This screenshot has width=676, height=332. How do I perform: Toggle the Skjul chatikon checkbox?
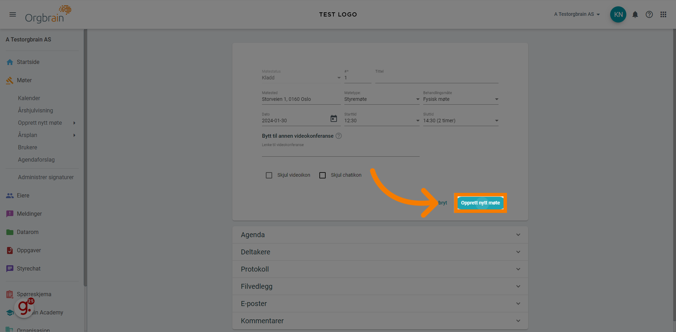323,175
